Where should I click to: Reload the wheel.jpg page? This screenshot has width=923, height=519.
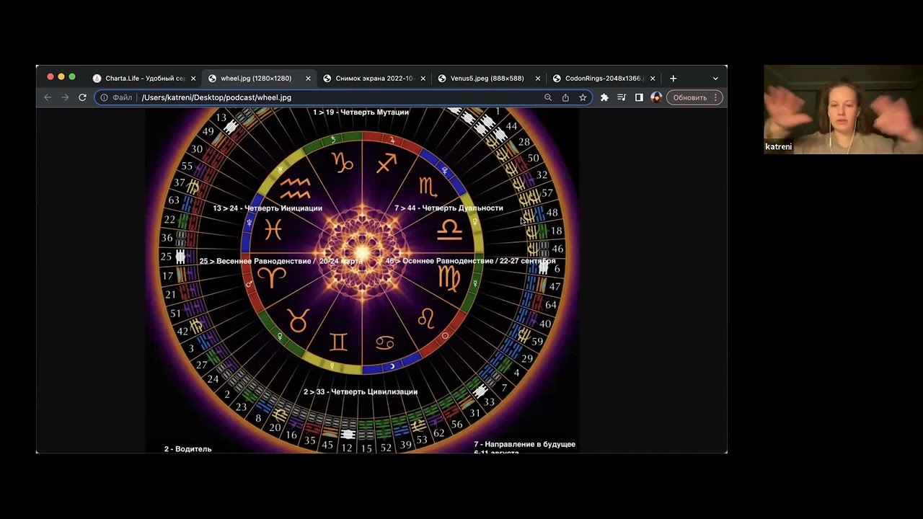coord(82,97)
